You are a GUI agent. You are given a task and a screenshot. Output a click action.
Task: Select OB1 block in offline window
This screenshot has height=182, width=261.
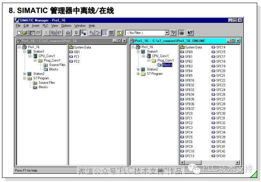[x=77, y=52]
